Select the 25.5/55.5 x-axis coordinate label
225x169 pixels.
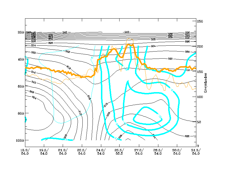[x=120, y=152]
